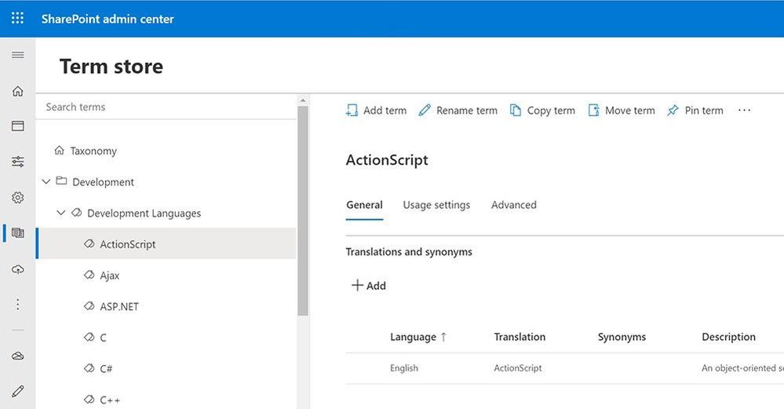Click the Rename term pencil icon

(425, 110)
